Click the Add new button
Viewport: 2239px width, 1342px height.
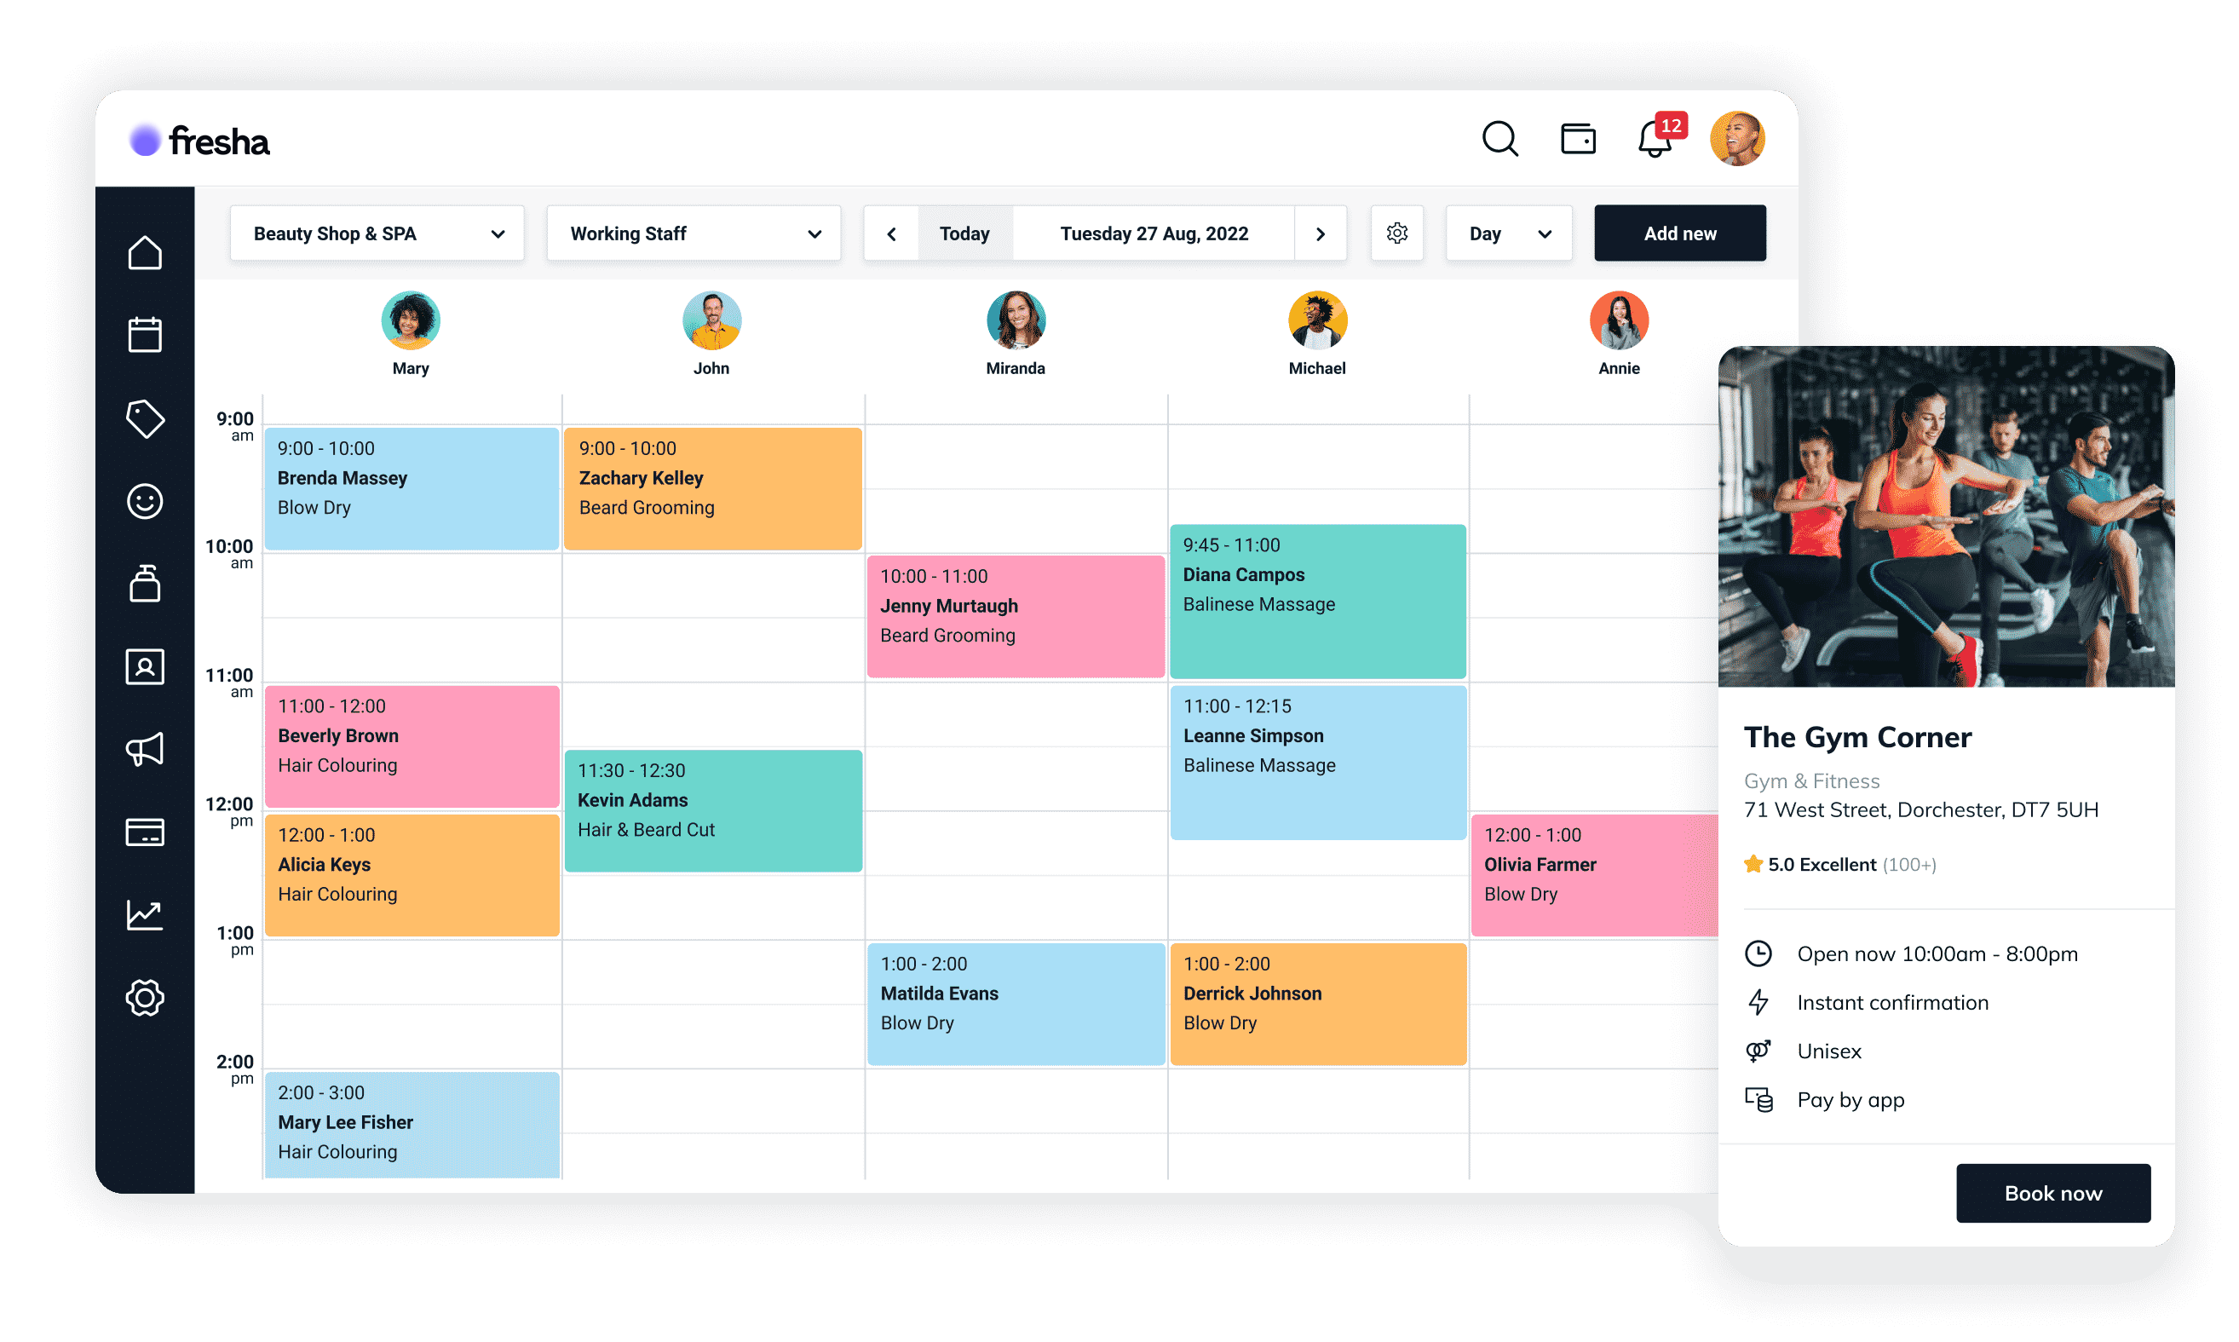point(1680,233)
